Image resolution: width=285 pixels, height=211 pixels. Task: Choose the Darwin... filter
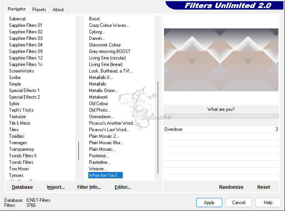(x=97, y=38)
